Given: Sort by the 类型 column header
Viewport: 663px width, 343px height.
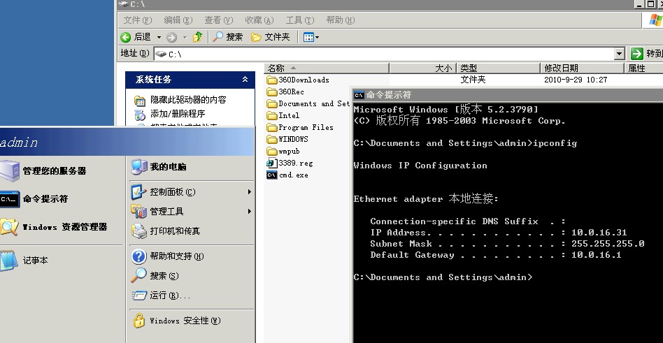Looking at the screenshot, I should tap(499, 68).
